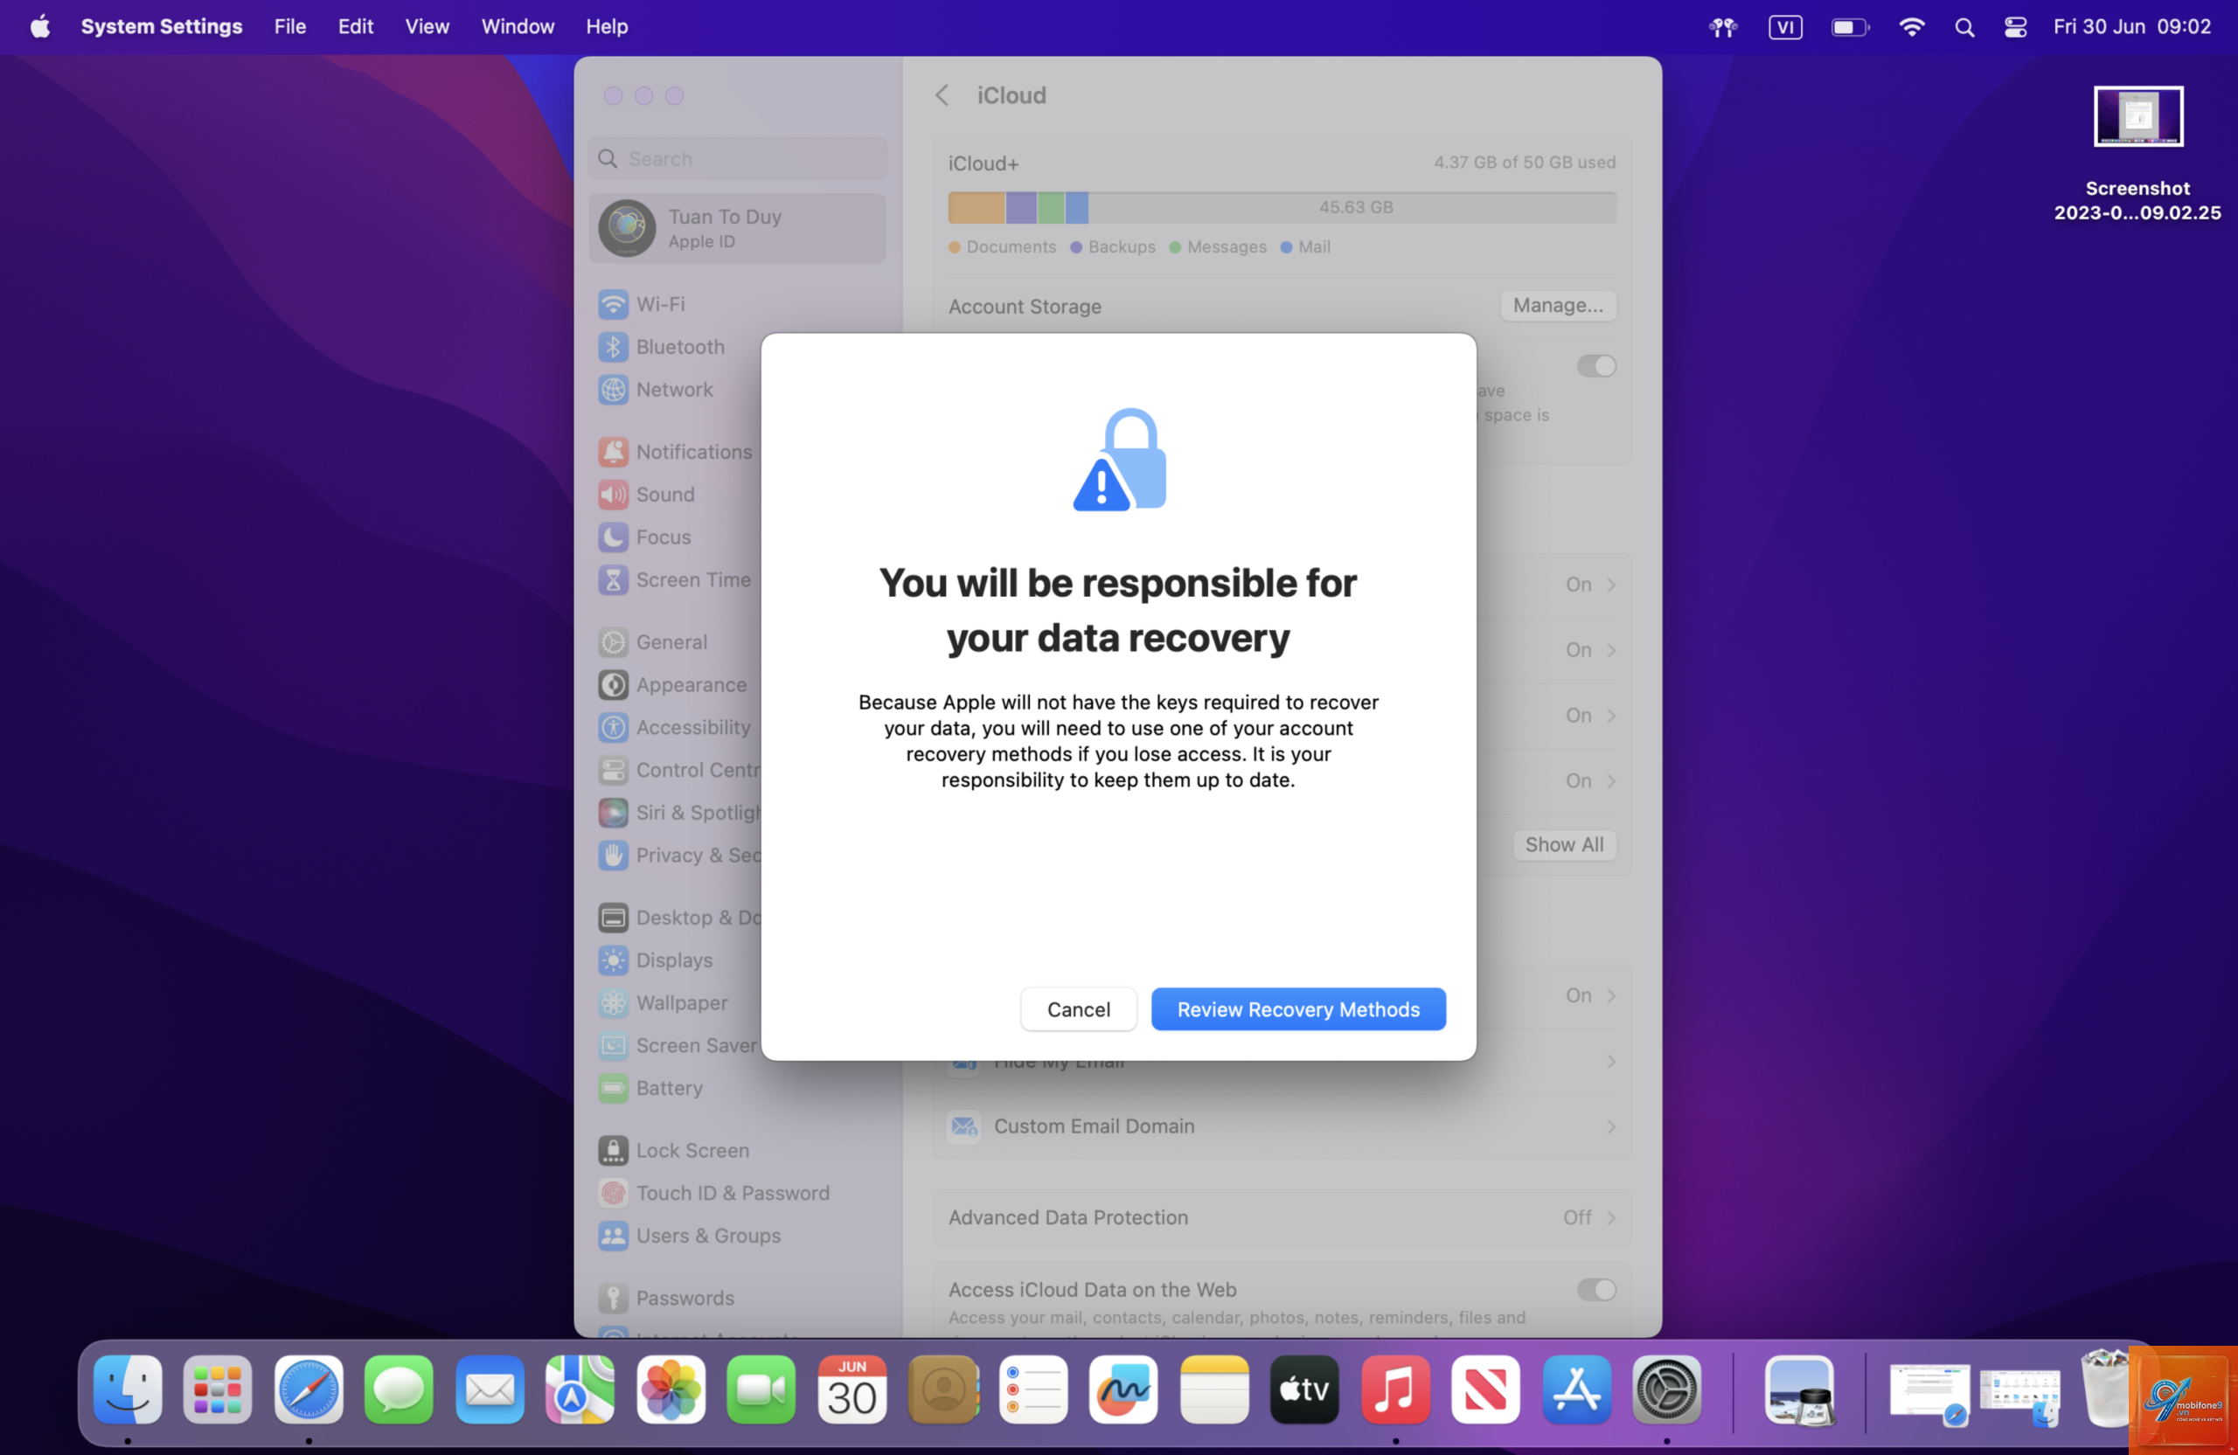The image size is (2238, 1455).
Task: Open Notes app in Dock
Action: click(x=1214, y=1389)
